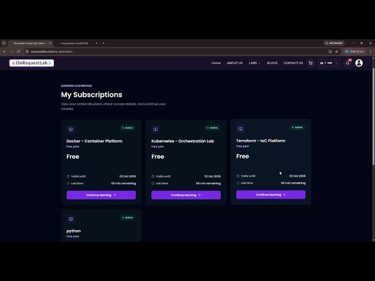Open the notifications bell
Image resolution: width=375 pixels, height=281 pixels.
pos(347,63)
